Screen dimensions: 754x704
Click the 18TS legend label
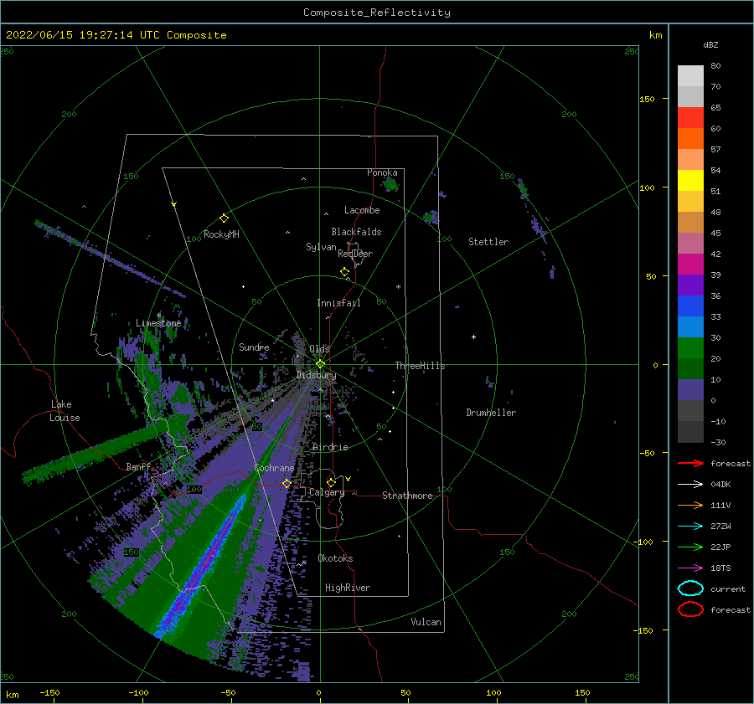(x=720, y=568)
